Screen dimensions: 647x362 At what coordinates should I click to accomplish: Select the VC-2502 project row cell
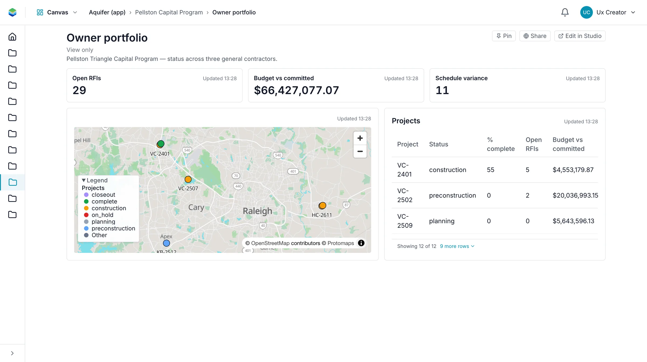(x=405, y=195)
